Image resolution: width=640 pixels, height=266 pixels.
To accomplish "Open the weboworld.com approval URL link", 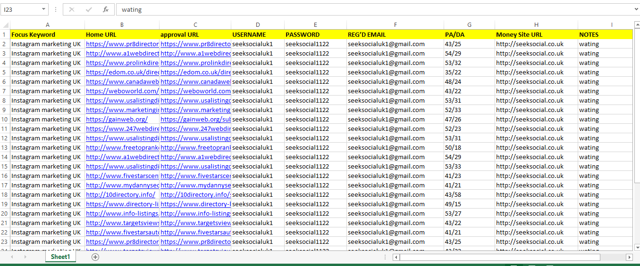I will click(x=195, y=91).
